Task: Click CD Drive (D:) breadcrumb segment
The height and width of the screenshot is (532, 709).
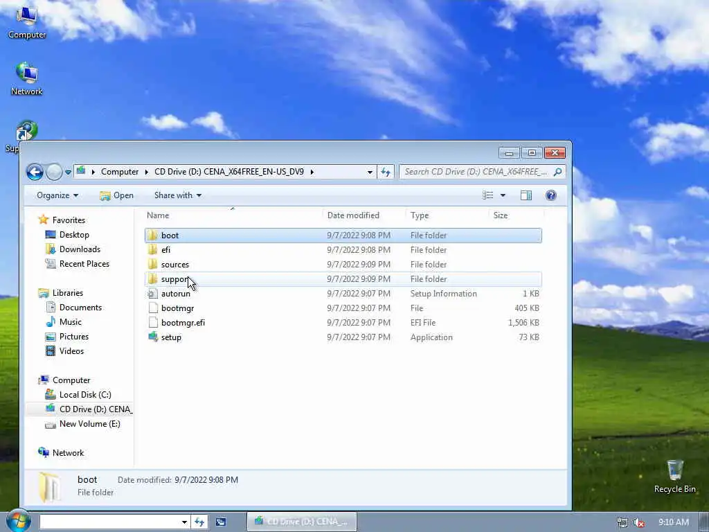Action: [x=229, y=172]
